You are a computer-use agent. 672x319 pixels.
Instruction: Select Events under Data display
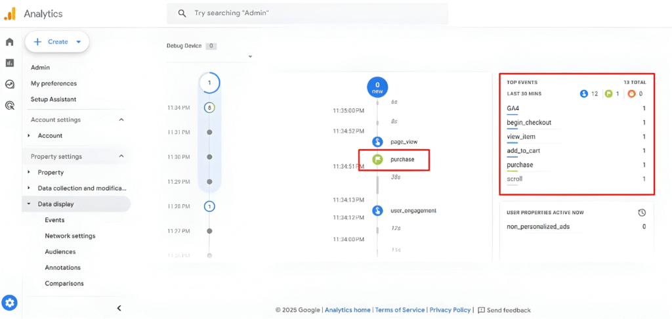click(54, 220)
